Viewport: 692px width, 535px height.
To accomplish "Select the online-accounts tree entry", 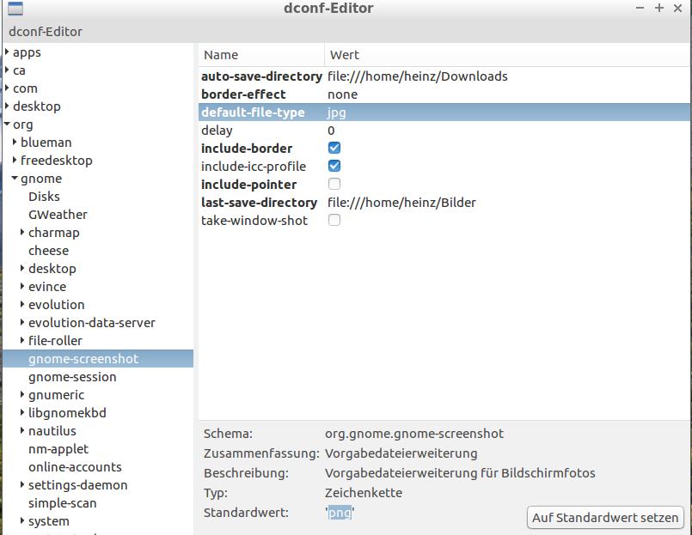I will coord(75,467).
